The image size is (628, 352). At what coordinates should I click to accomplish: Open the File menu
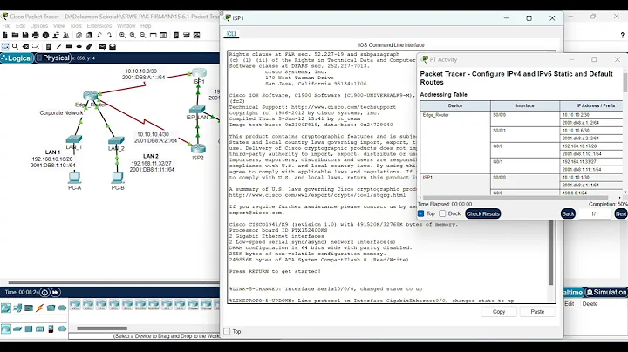6,25
